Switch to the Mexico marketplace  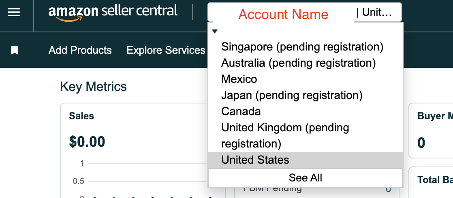(x=239, y=79)
